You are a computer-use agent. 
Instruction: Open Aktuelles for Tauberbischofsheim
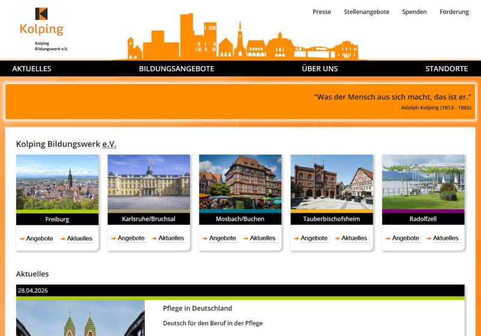tap(354, 238)
